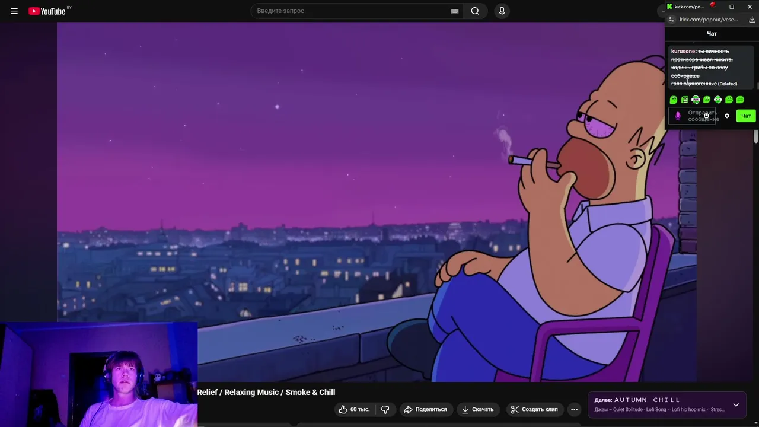Click username kurusone in chat
Image resolution: width=759 pixels, height=427 pixels.
tap(683, 51)
